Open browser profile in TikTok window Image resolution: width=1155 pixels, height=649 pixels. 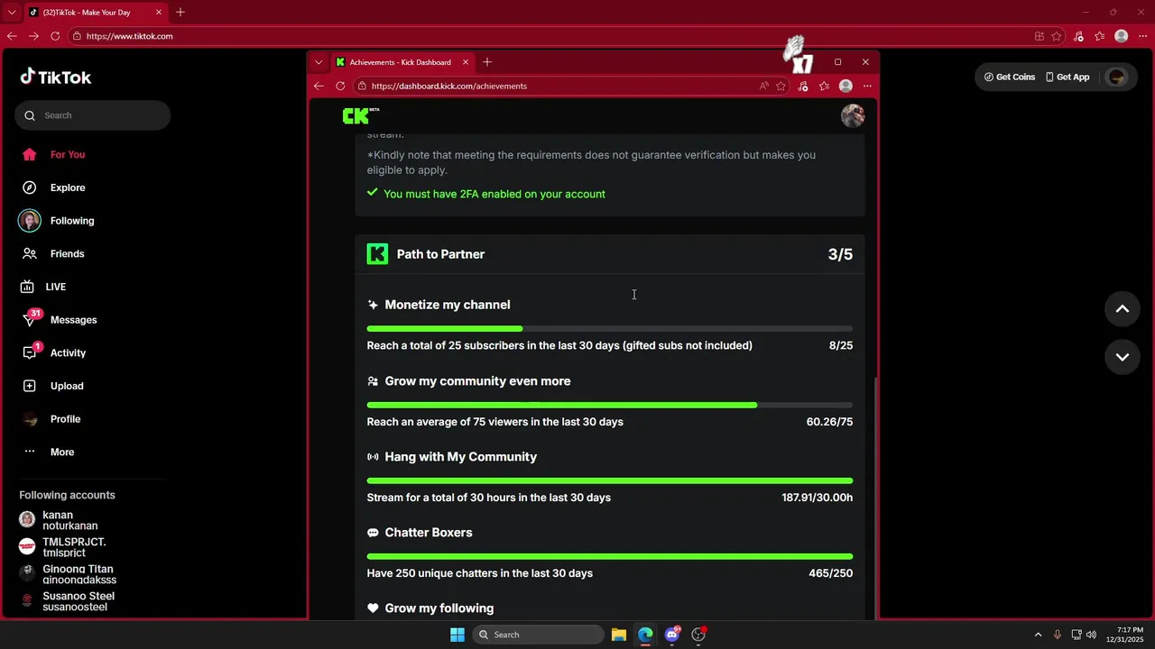click(x=1122, y=36)
